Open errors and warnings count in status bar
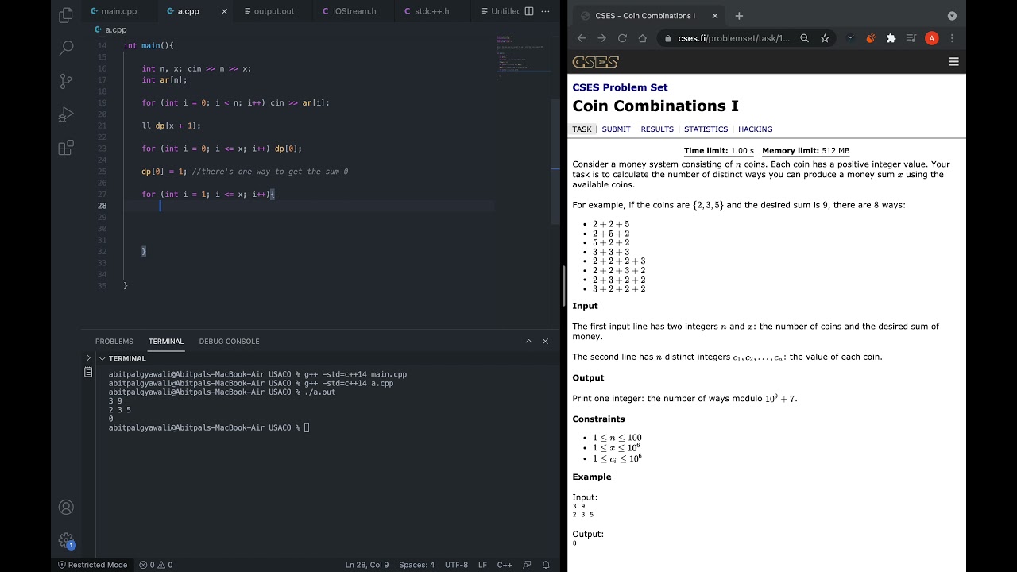 (x=156, y=565)
